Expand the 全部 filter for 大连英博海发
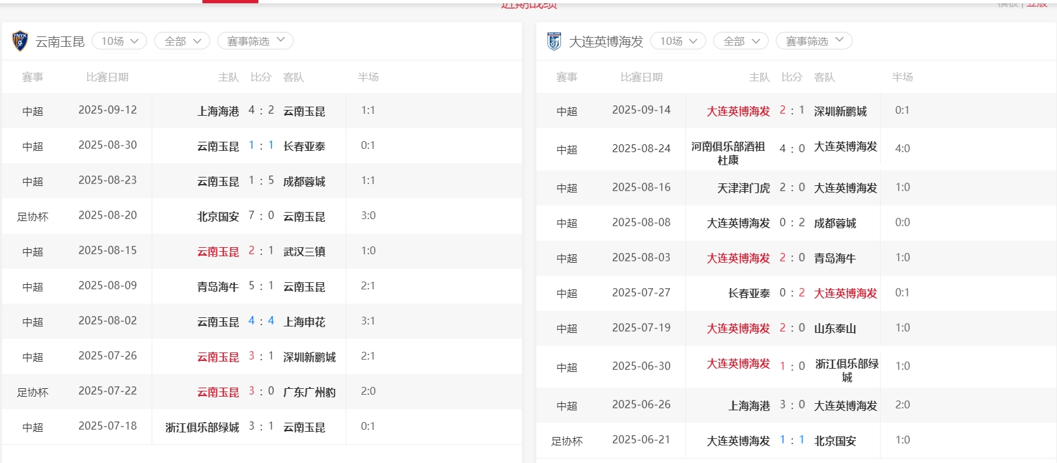Viewport: 1057px width, 463px height. pos(741,41)
